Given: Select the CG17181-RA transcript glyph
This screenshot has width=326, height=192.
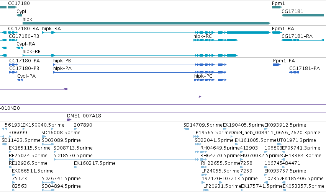Looking at the screenshot, I should [x=303, y=40].
